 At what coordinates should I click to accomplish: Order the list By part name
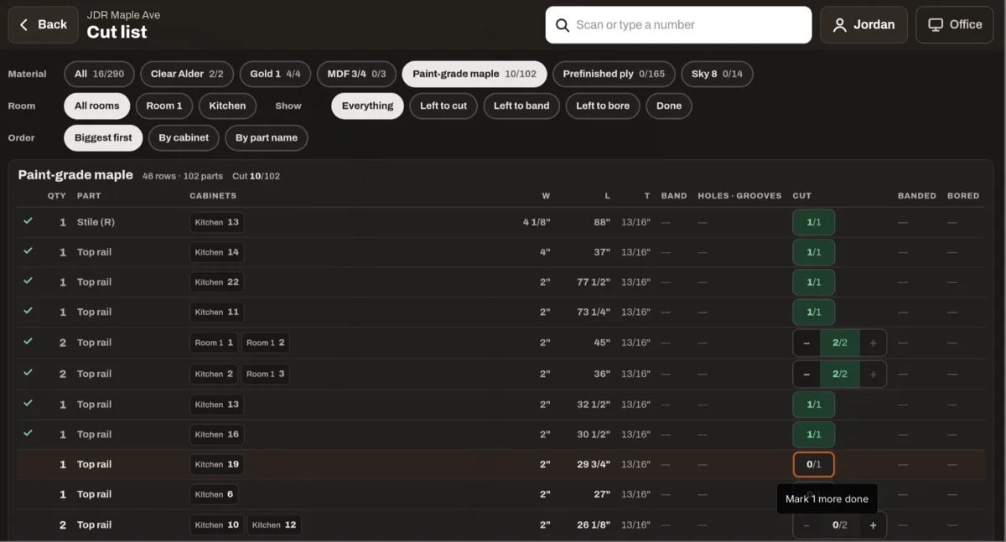click(267, 137)
